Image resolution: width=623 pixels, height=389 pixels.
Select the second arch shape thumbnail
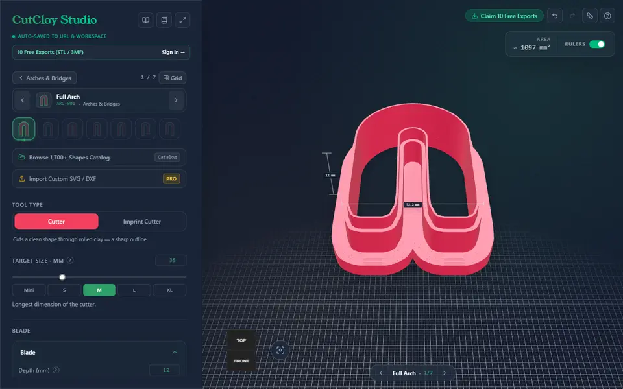[x=48, y=129]
